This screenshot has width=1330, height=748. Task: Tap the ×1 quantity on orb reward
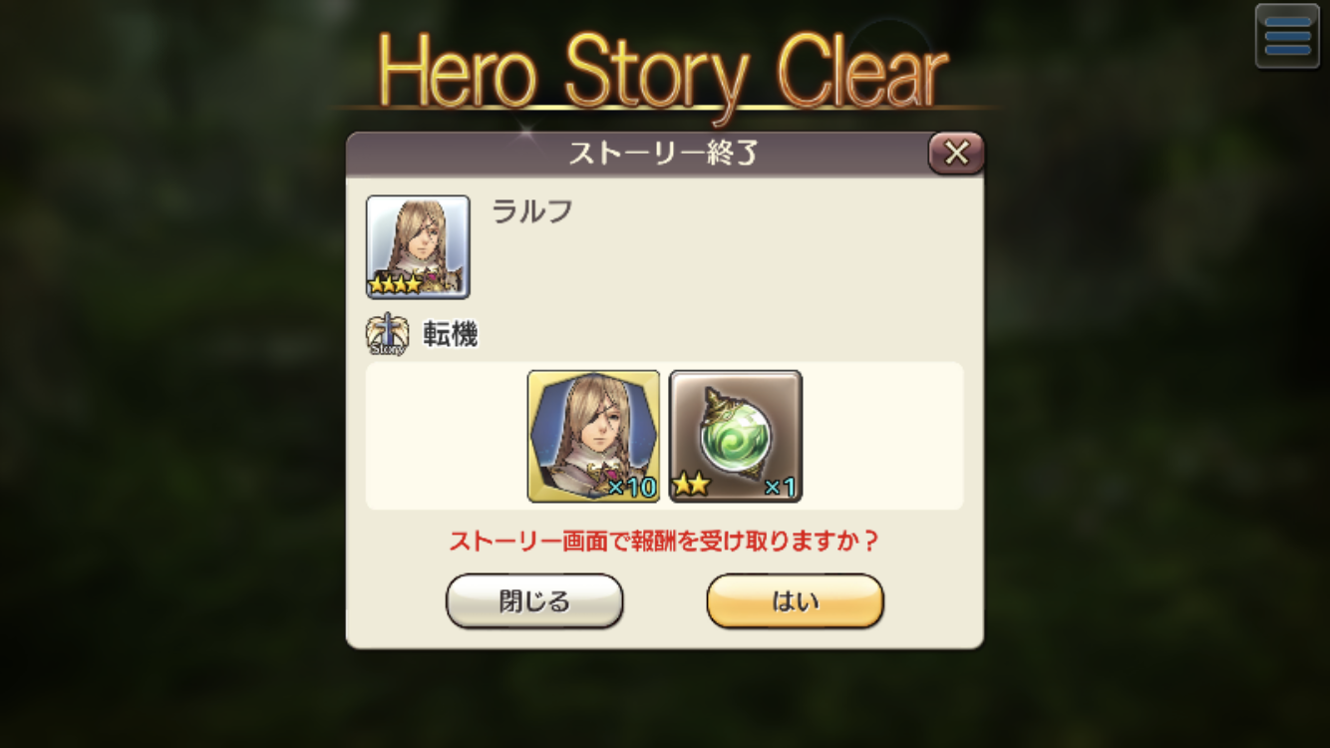tap(779, 487)
